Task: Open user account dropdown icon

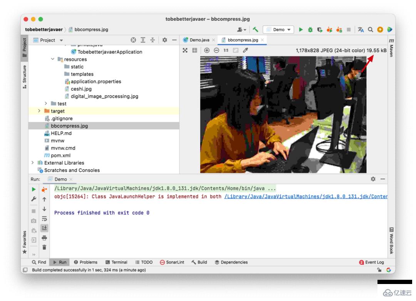Action: 242,29
